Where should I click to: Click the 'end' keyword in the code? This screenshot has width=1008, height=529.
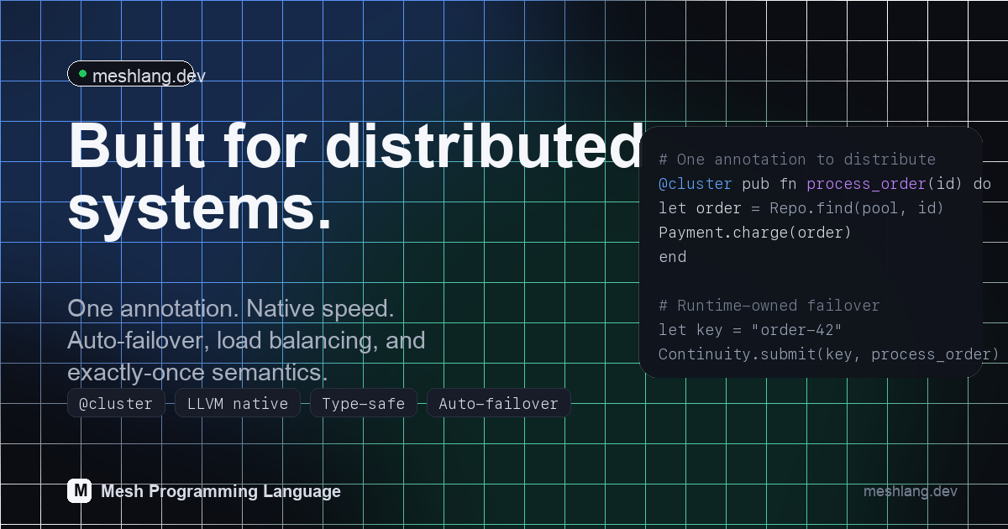(672, 257)
